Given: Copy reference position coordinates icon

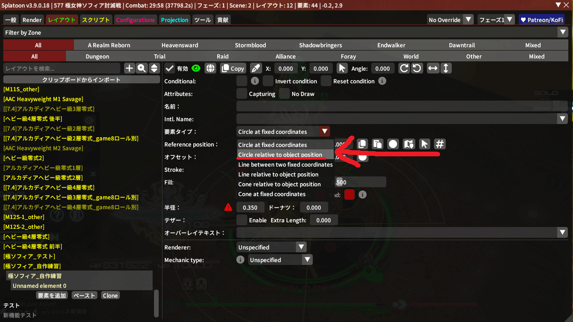Looking at the screenshot, I should click(x=363, y=144).
